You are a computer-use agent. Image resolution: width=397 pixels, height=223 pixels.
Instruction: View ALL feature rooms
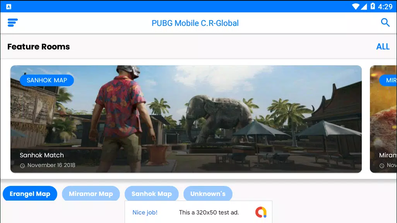click(383, 46)
